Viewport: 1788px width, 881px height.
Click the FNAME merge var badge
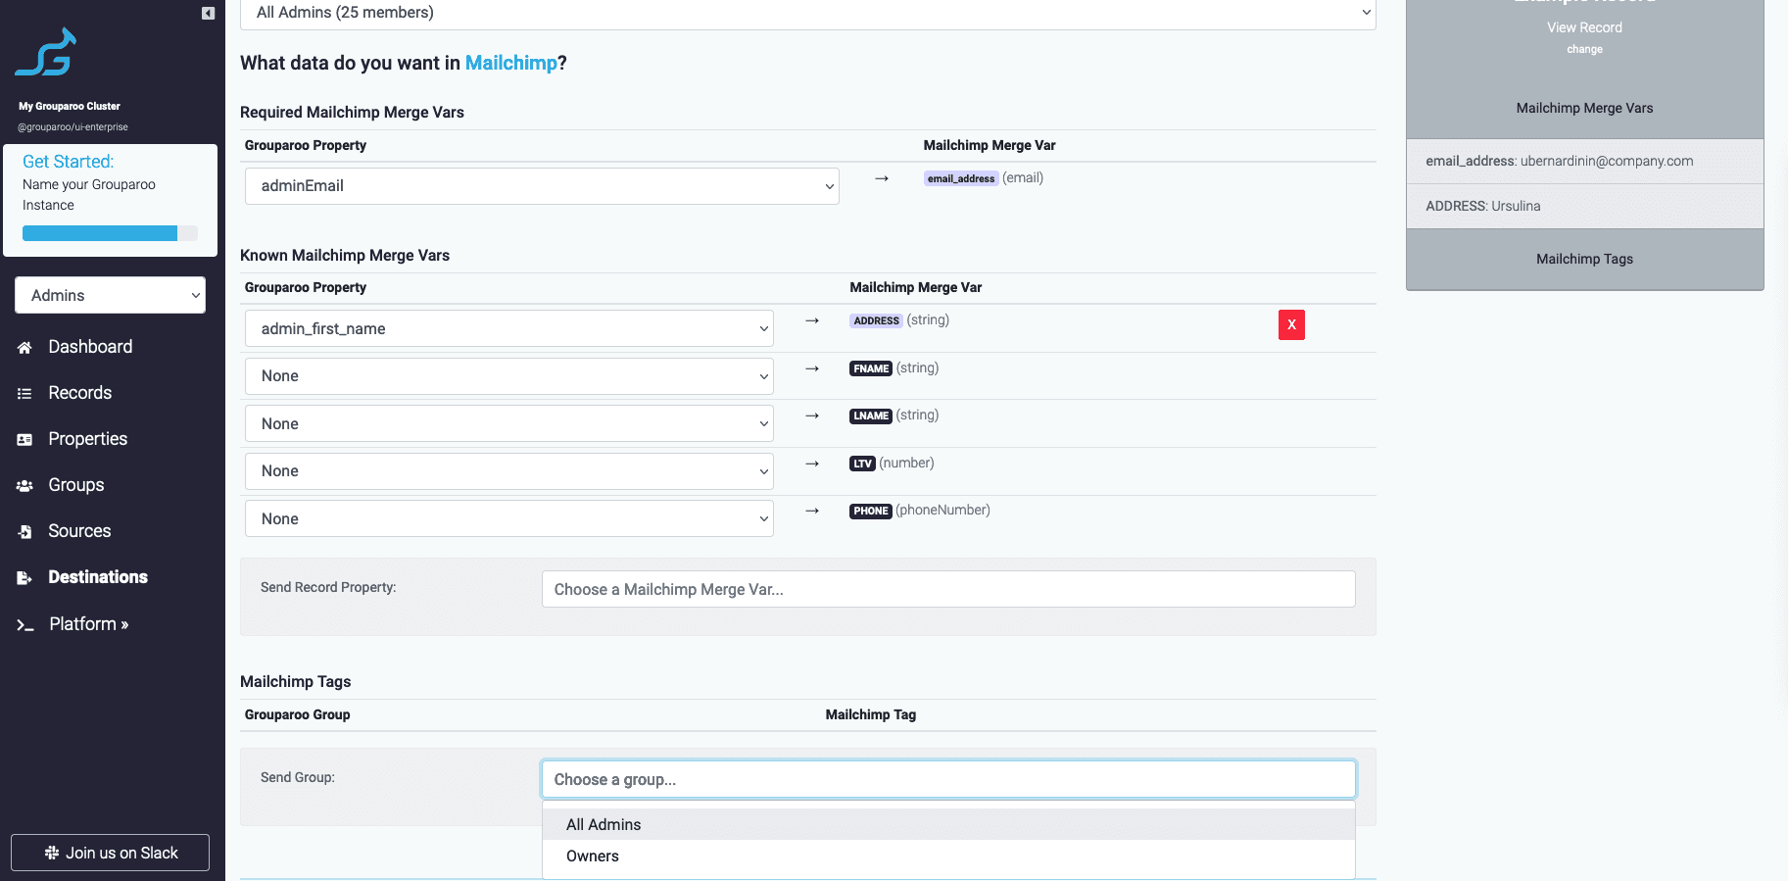871,368
